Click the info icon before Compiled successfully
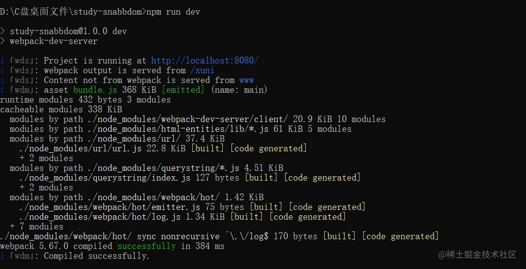 [x=2, y=256]
